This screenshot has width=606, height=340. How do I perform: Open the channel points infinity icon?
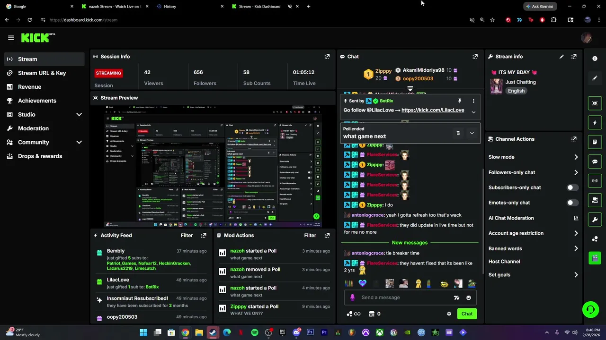pyautogui.click(x=354, y=314)
